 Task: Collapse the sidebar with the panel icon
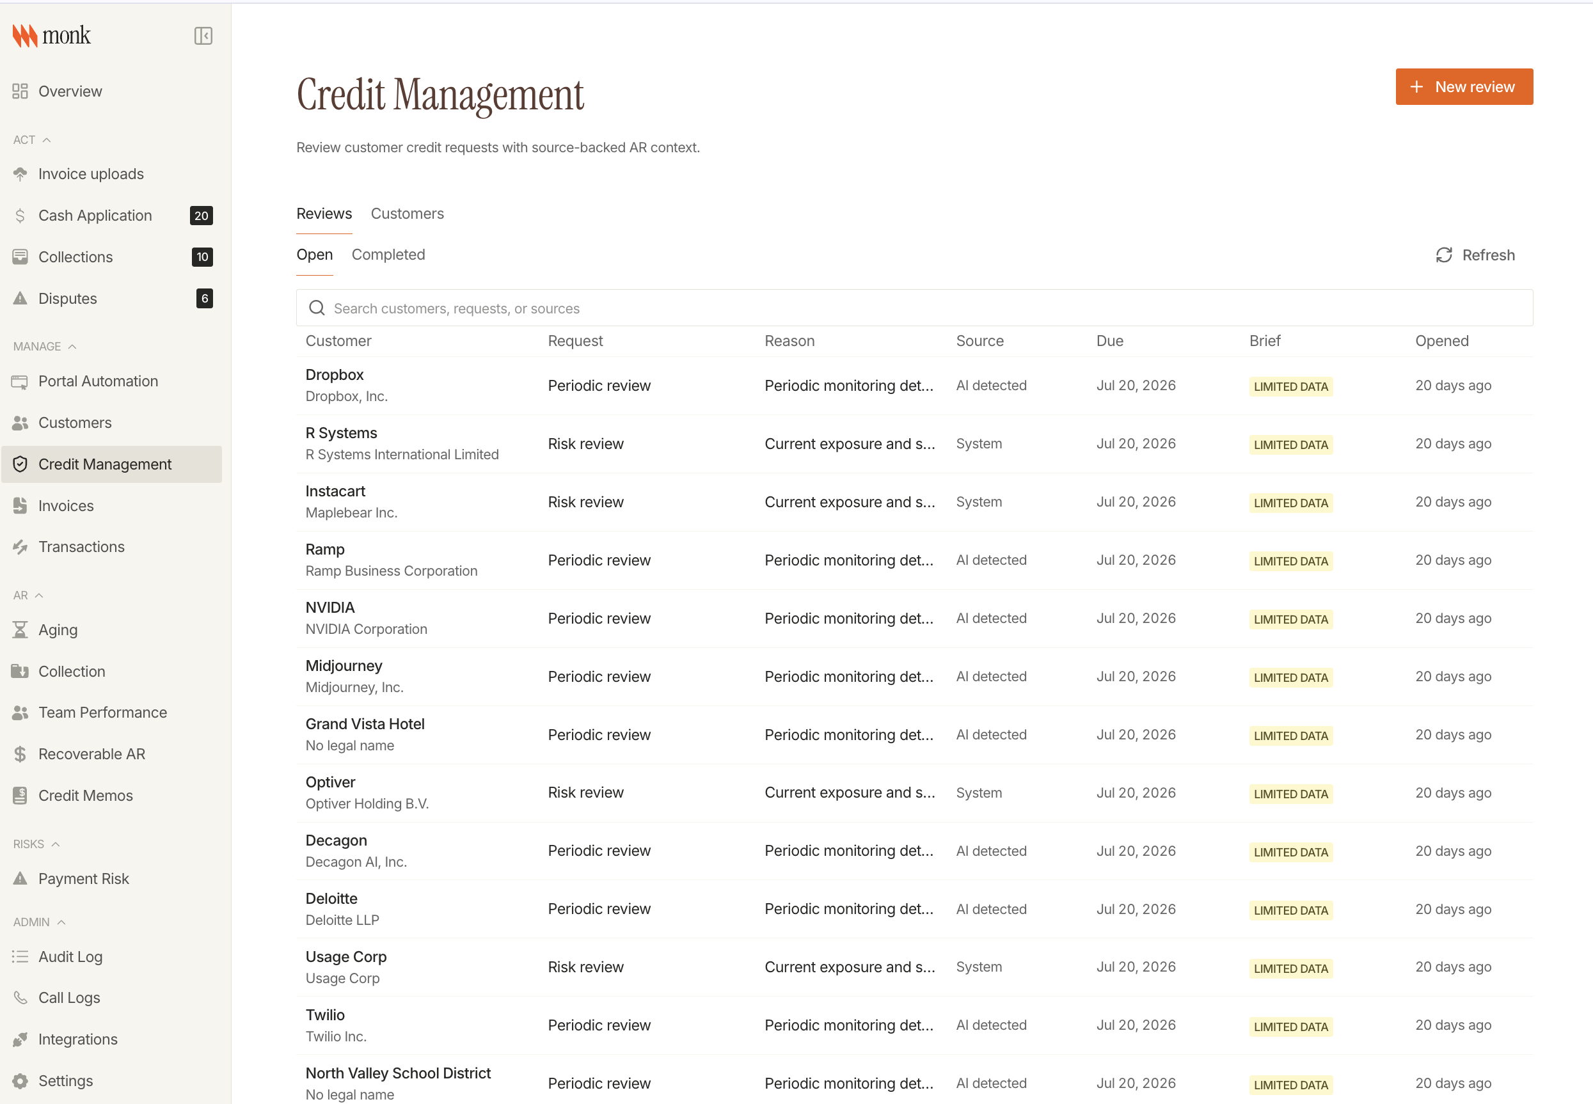click(203, 36)
